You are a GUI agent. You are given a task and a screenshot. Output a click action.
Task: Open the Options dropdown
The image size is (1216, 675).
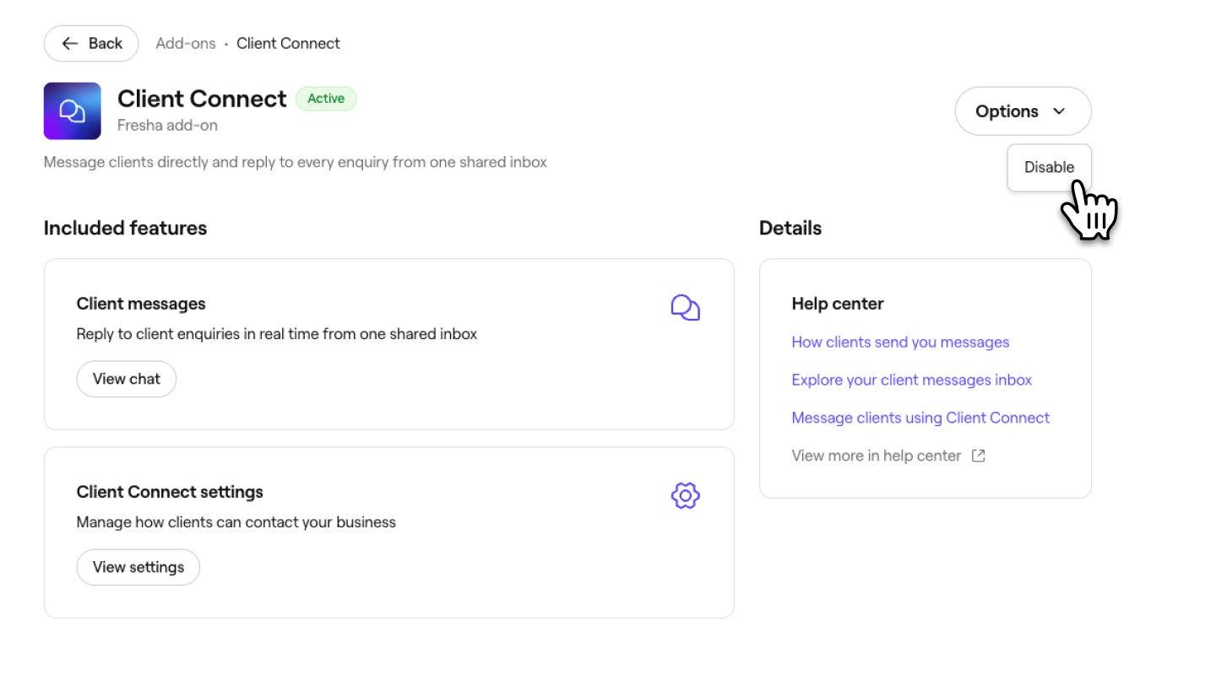coord(1023,111)
